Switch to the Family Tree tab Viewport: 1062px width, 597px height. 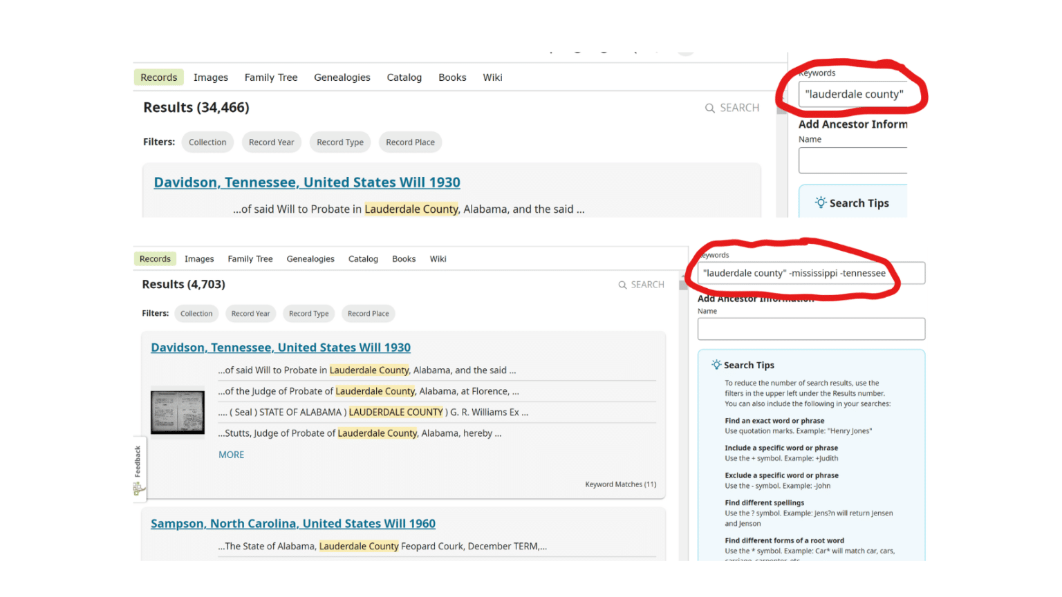(250, 258)
